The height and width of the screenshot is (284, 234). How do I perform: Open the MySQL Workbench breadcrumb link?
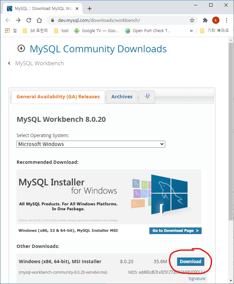[40, 63]
